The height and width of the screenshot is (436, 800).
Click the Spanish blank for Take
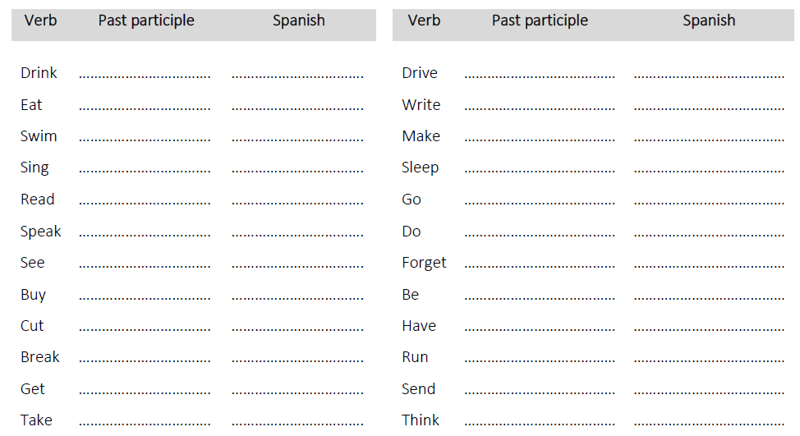tap(297, 423)
